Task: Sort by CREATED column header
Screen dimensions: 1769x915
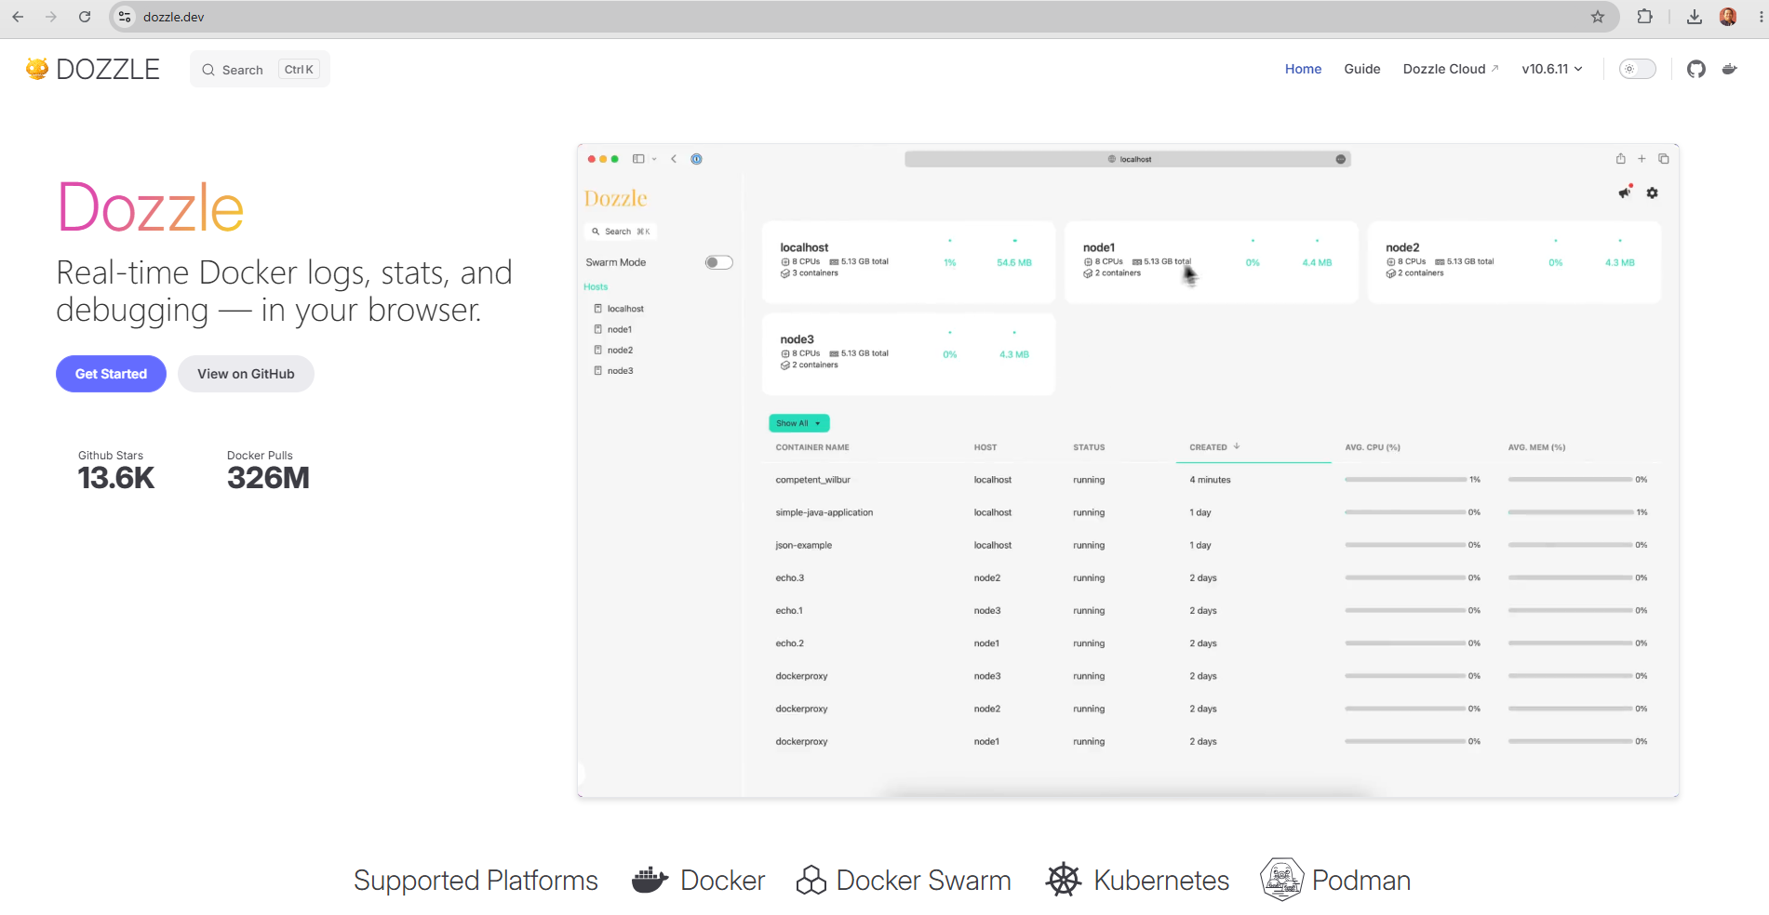Action: [x=1214, y=447]
